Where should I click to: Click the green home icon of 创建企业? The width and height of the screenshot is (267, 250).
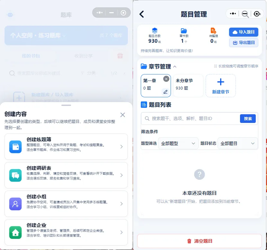15,232
